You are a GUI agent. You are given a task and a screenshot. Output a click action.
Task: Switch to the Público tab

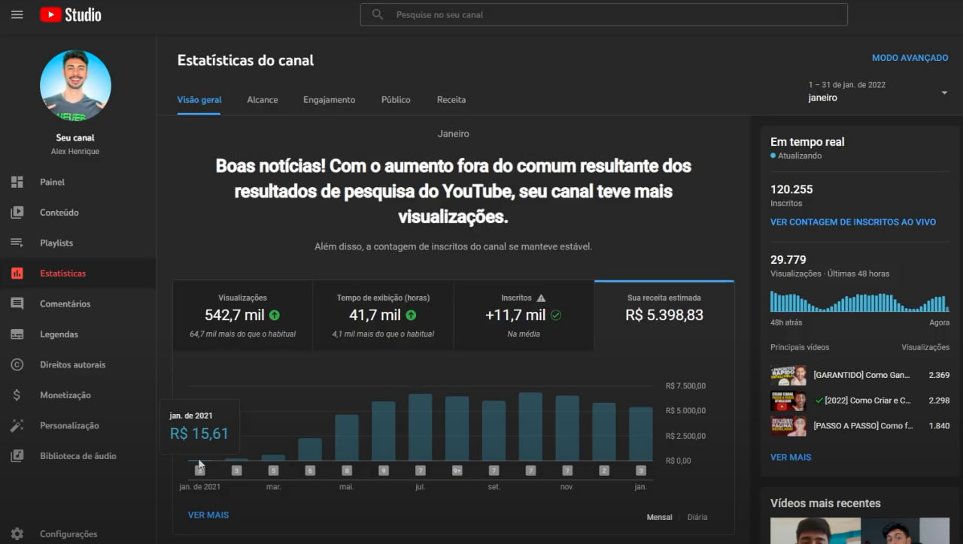[x=396, y=100]
